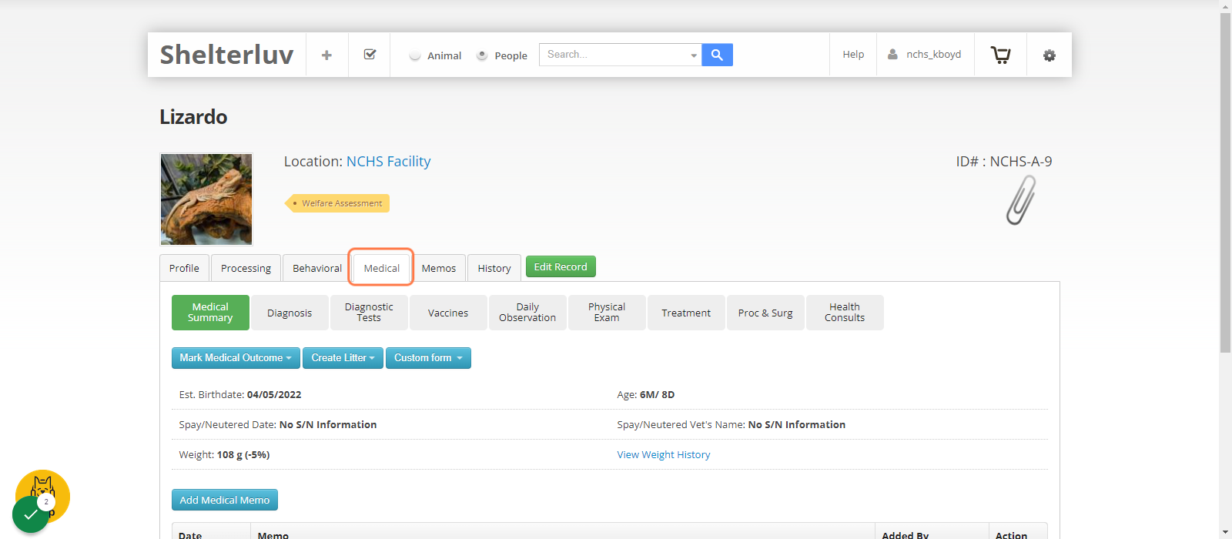Open the Health Consults sub-tab

pos(845,313)
